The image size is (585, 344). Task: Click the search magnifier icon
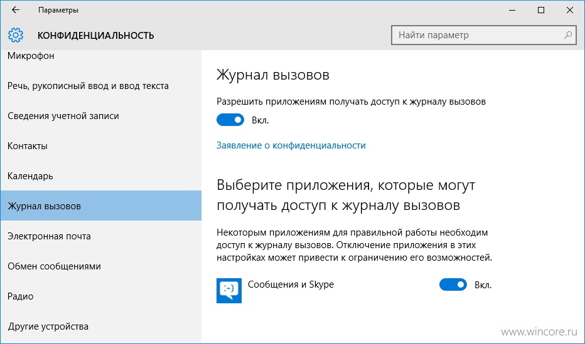tap(568, 35)
